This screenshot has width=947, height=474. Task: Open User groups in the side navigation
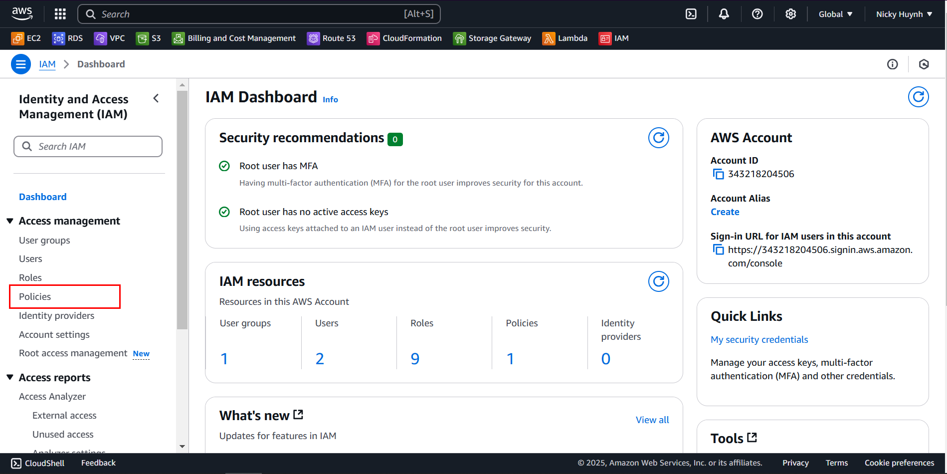point(44,240)
